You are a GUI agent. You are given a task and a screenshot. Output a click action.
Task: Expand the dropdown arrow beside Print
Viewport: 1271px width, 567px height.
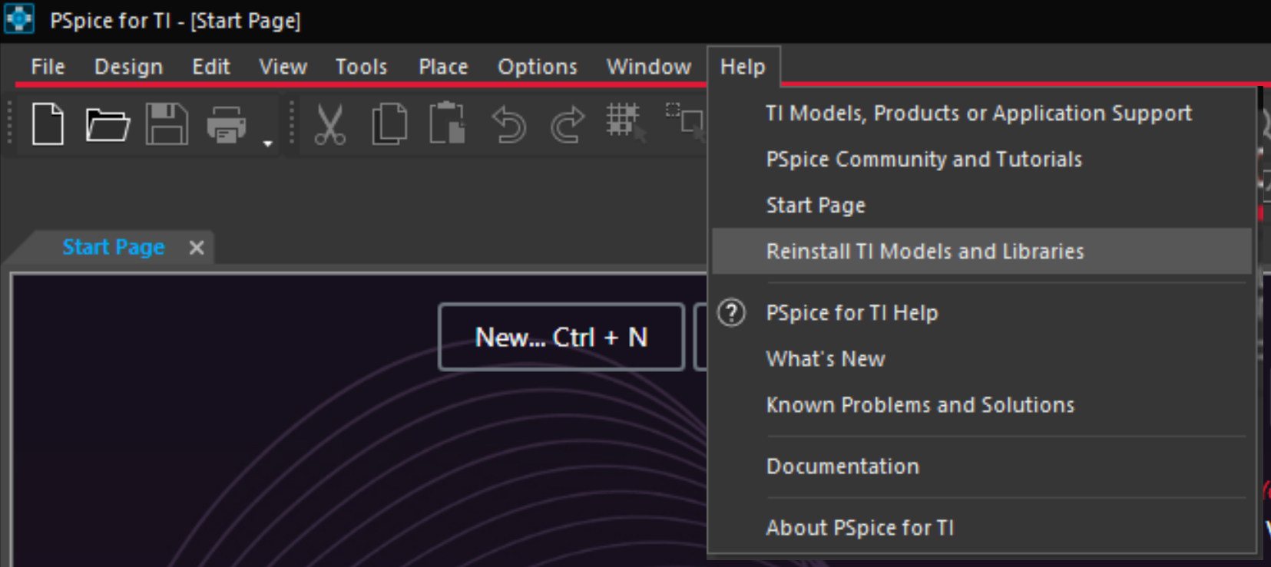tap(267, 143)
